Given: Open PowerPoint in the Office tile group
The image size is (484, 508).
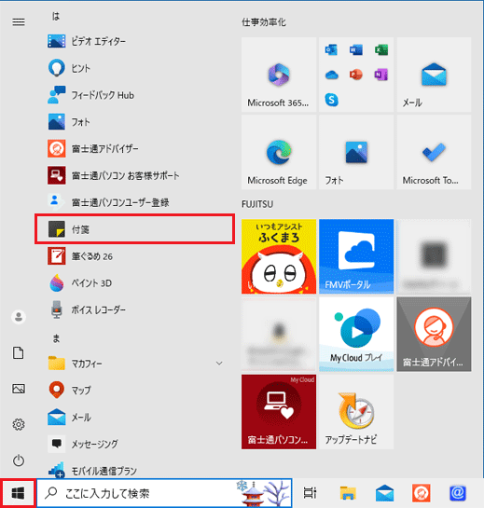Looking at the screenshot, I should [356, 75].
